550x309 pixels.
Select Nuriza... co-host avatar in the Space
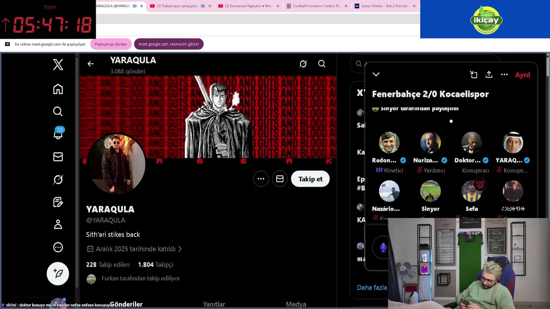[x=431, y=142]
